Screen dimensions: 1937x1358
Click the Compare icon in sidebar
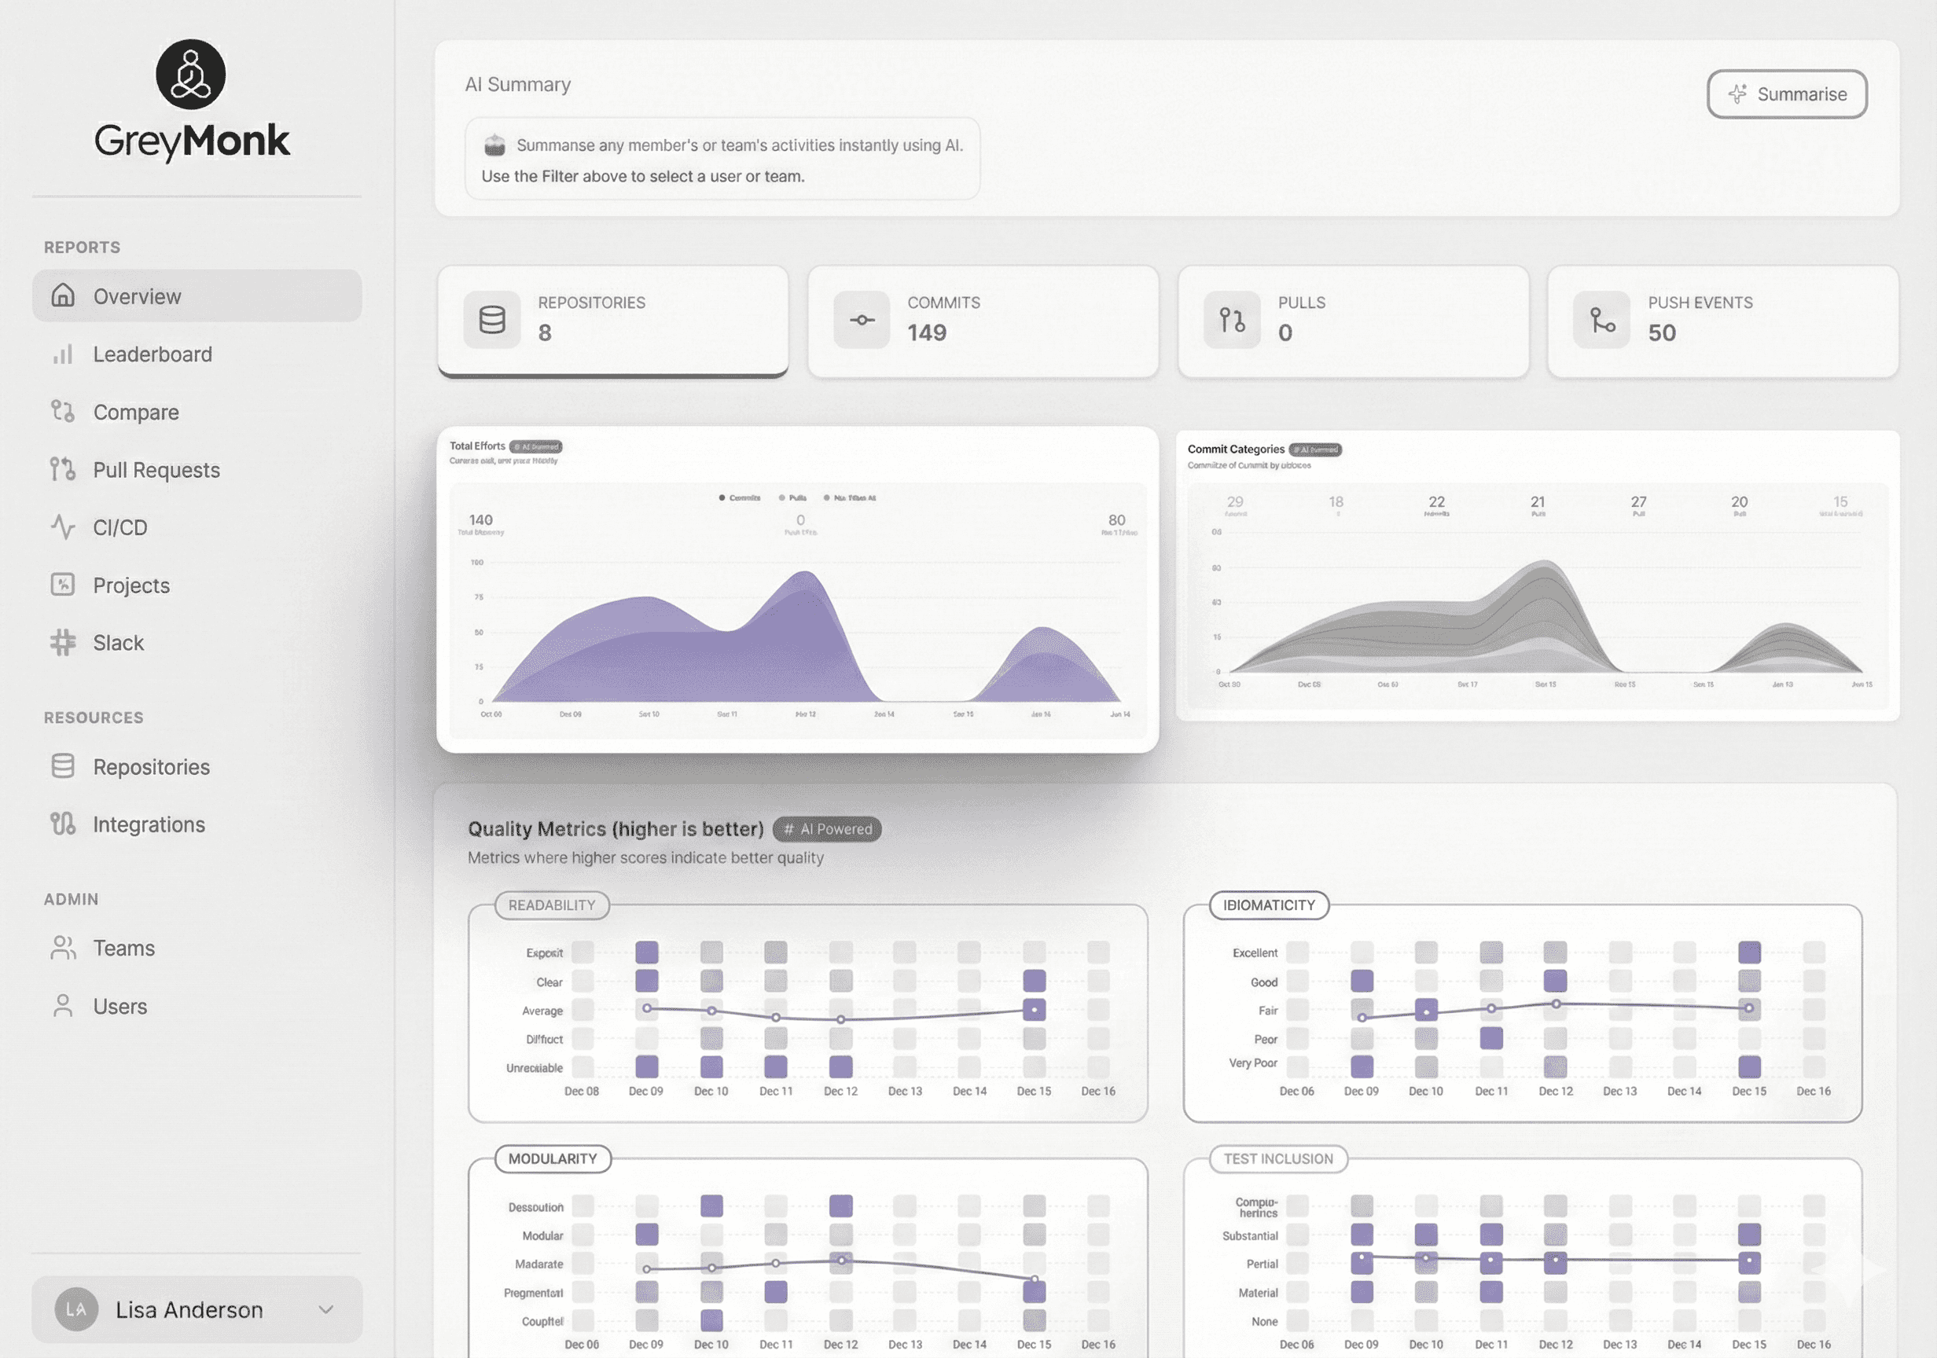tap(62, 412)
